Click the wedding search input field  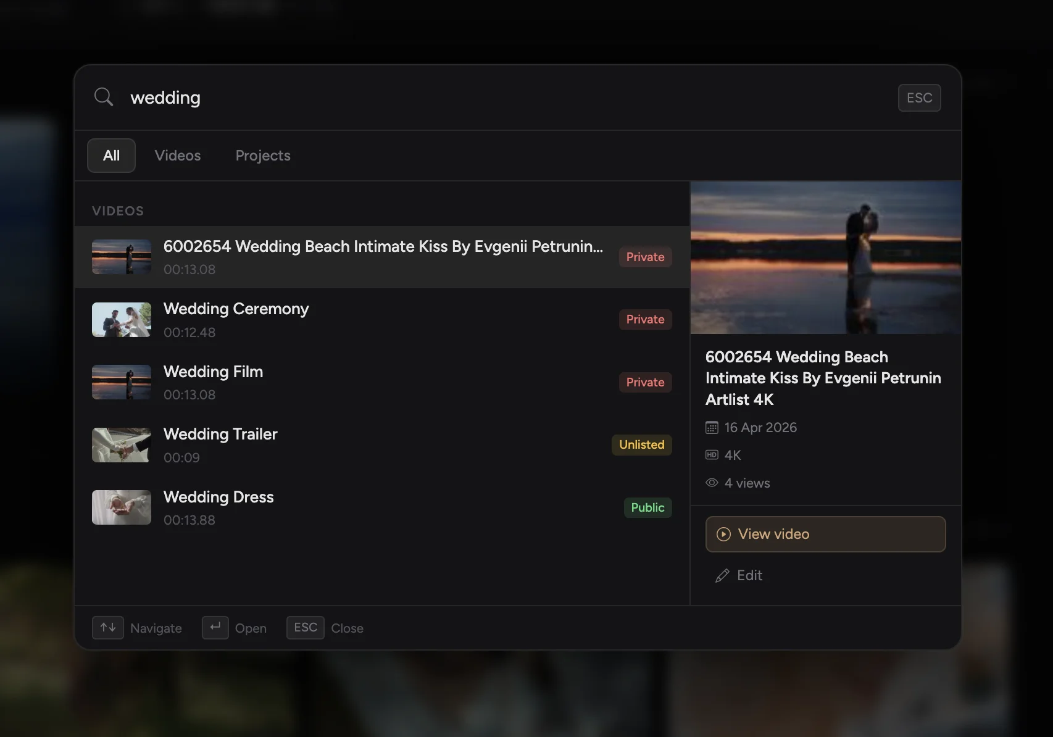coord(506,98)
